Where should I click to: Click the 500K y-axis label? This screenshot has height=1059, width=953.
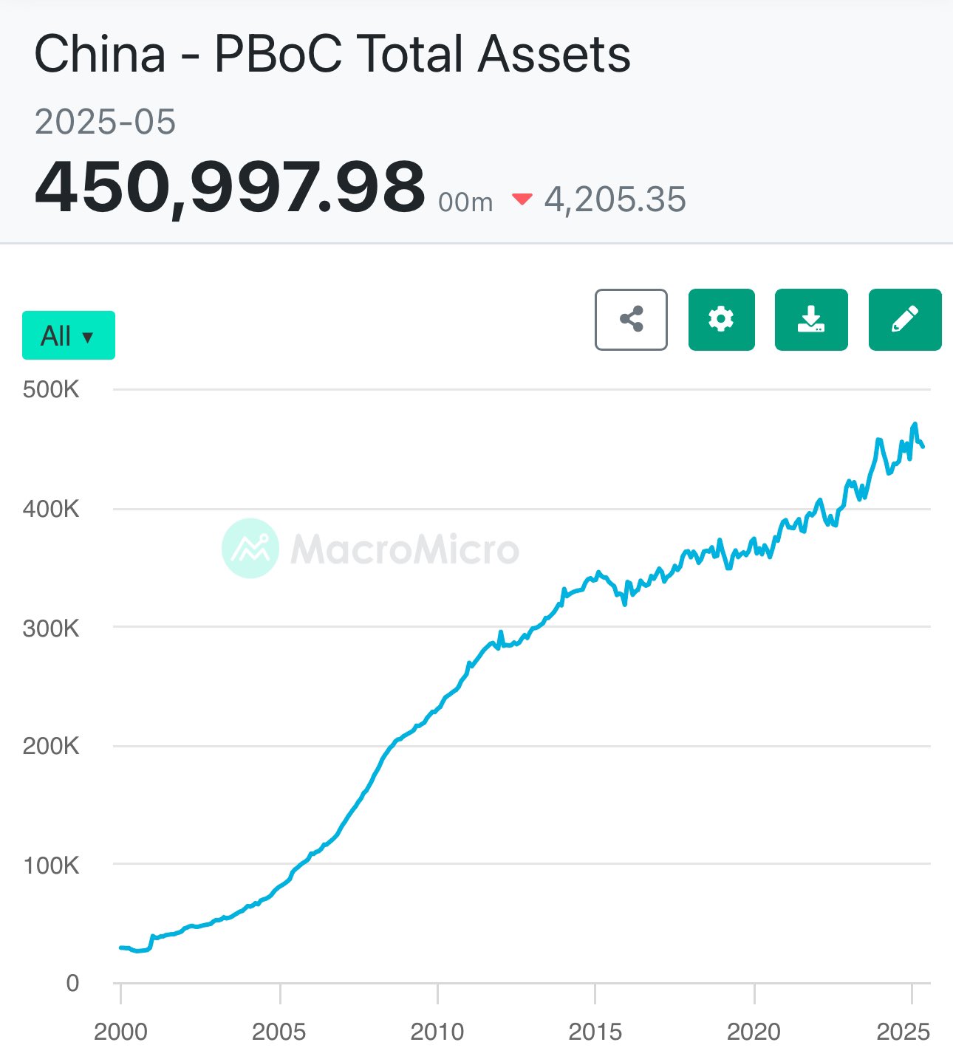coord(51,389)
